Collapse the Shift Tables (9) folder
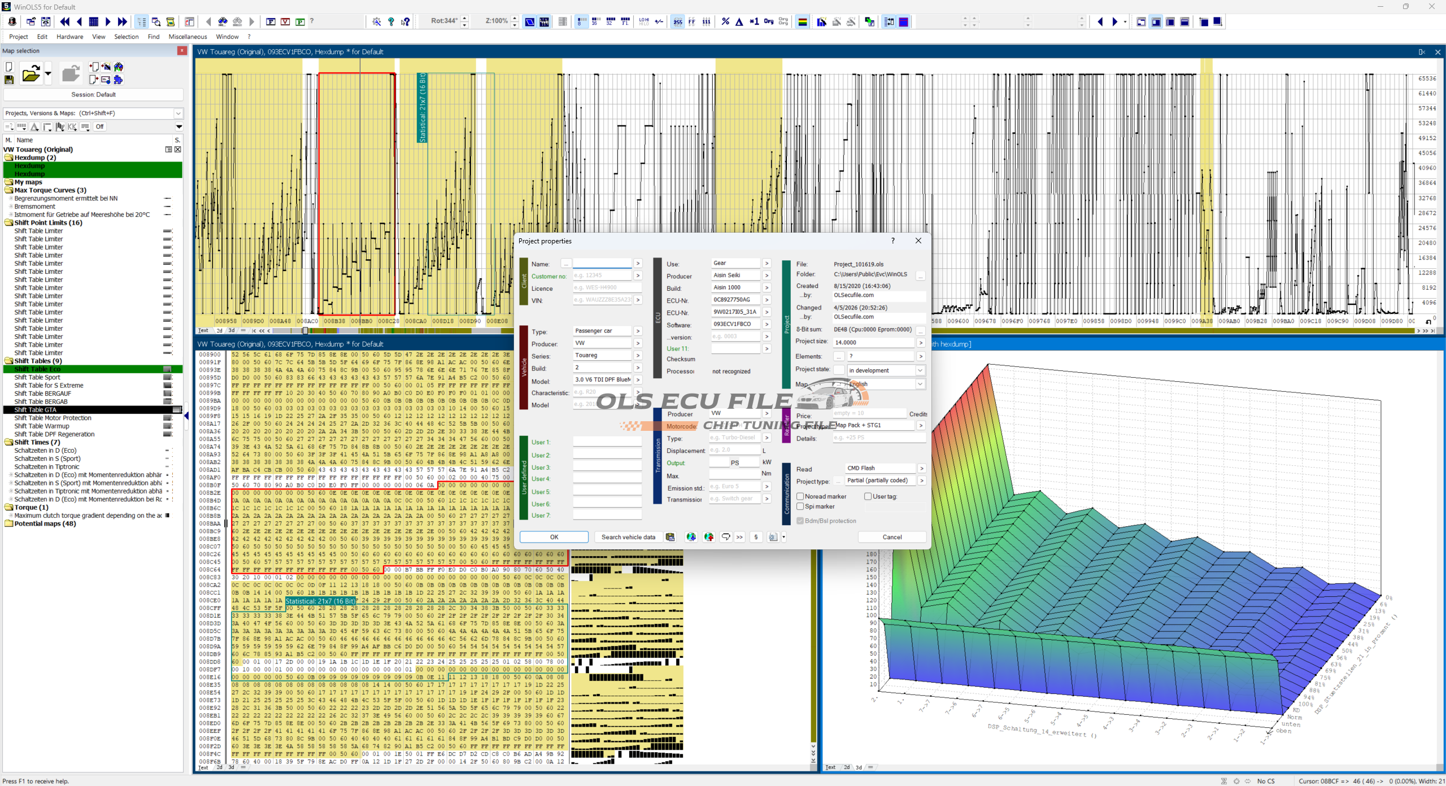This screenshot has height=786, width=1446. tap(9, 361)
